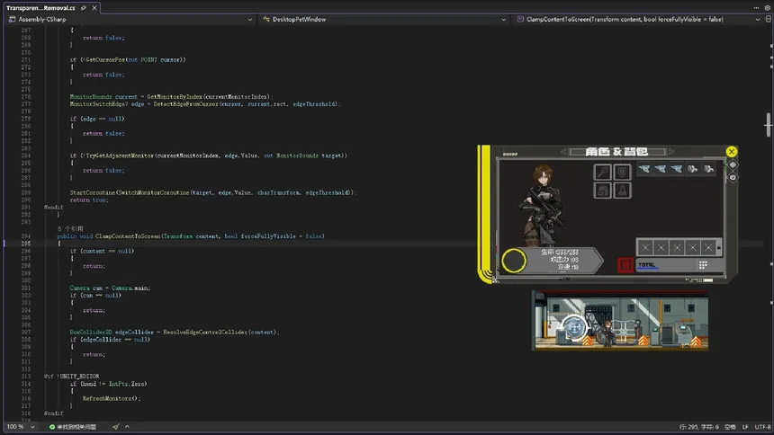The width and height of the screenshot is (774, 435).
Task: Select the weapon equipment slot
Action: point(602,173)
